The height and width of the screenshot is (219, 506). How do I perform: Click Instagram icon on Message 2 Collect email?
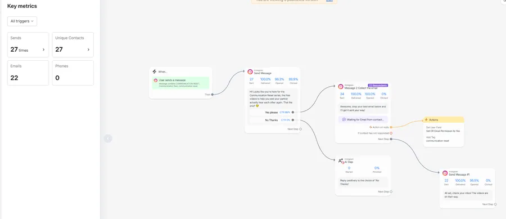coord(341,87)
